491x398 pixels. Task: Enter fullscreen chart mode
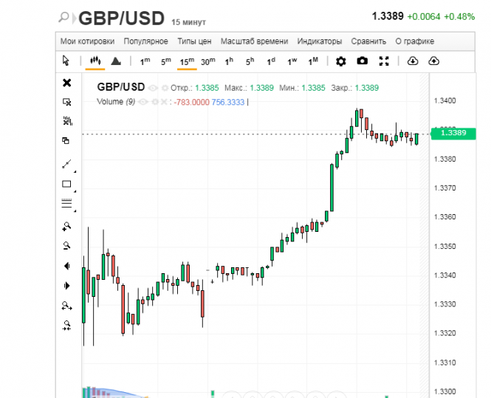point(384,61)
